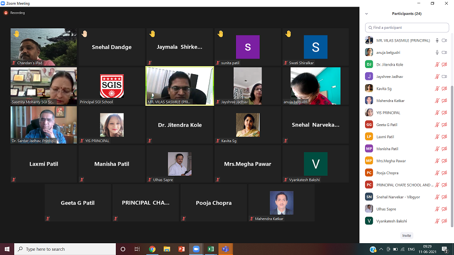
Task: Click the muted mic icon on Ulhas Sapre's tile
Action: [x=150, y=180]
